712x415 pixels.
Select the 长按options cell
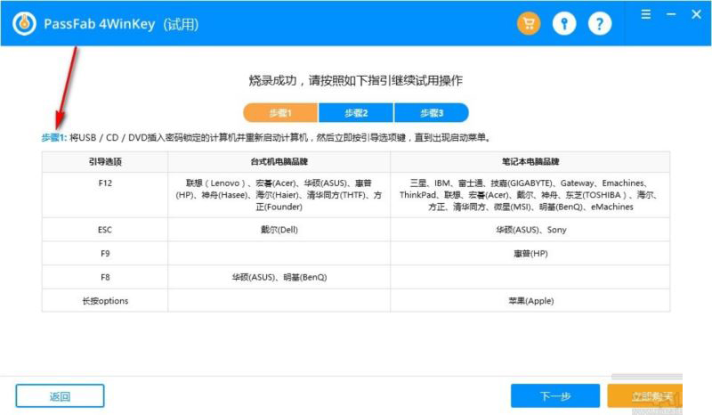point(105,300)
